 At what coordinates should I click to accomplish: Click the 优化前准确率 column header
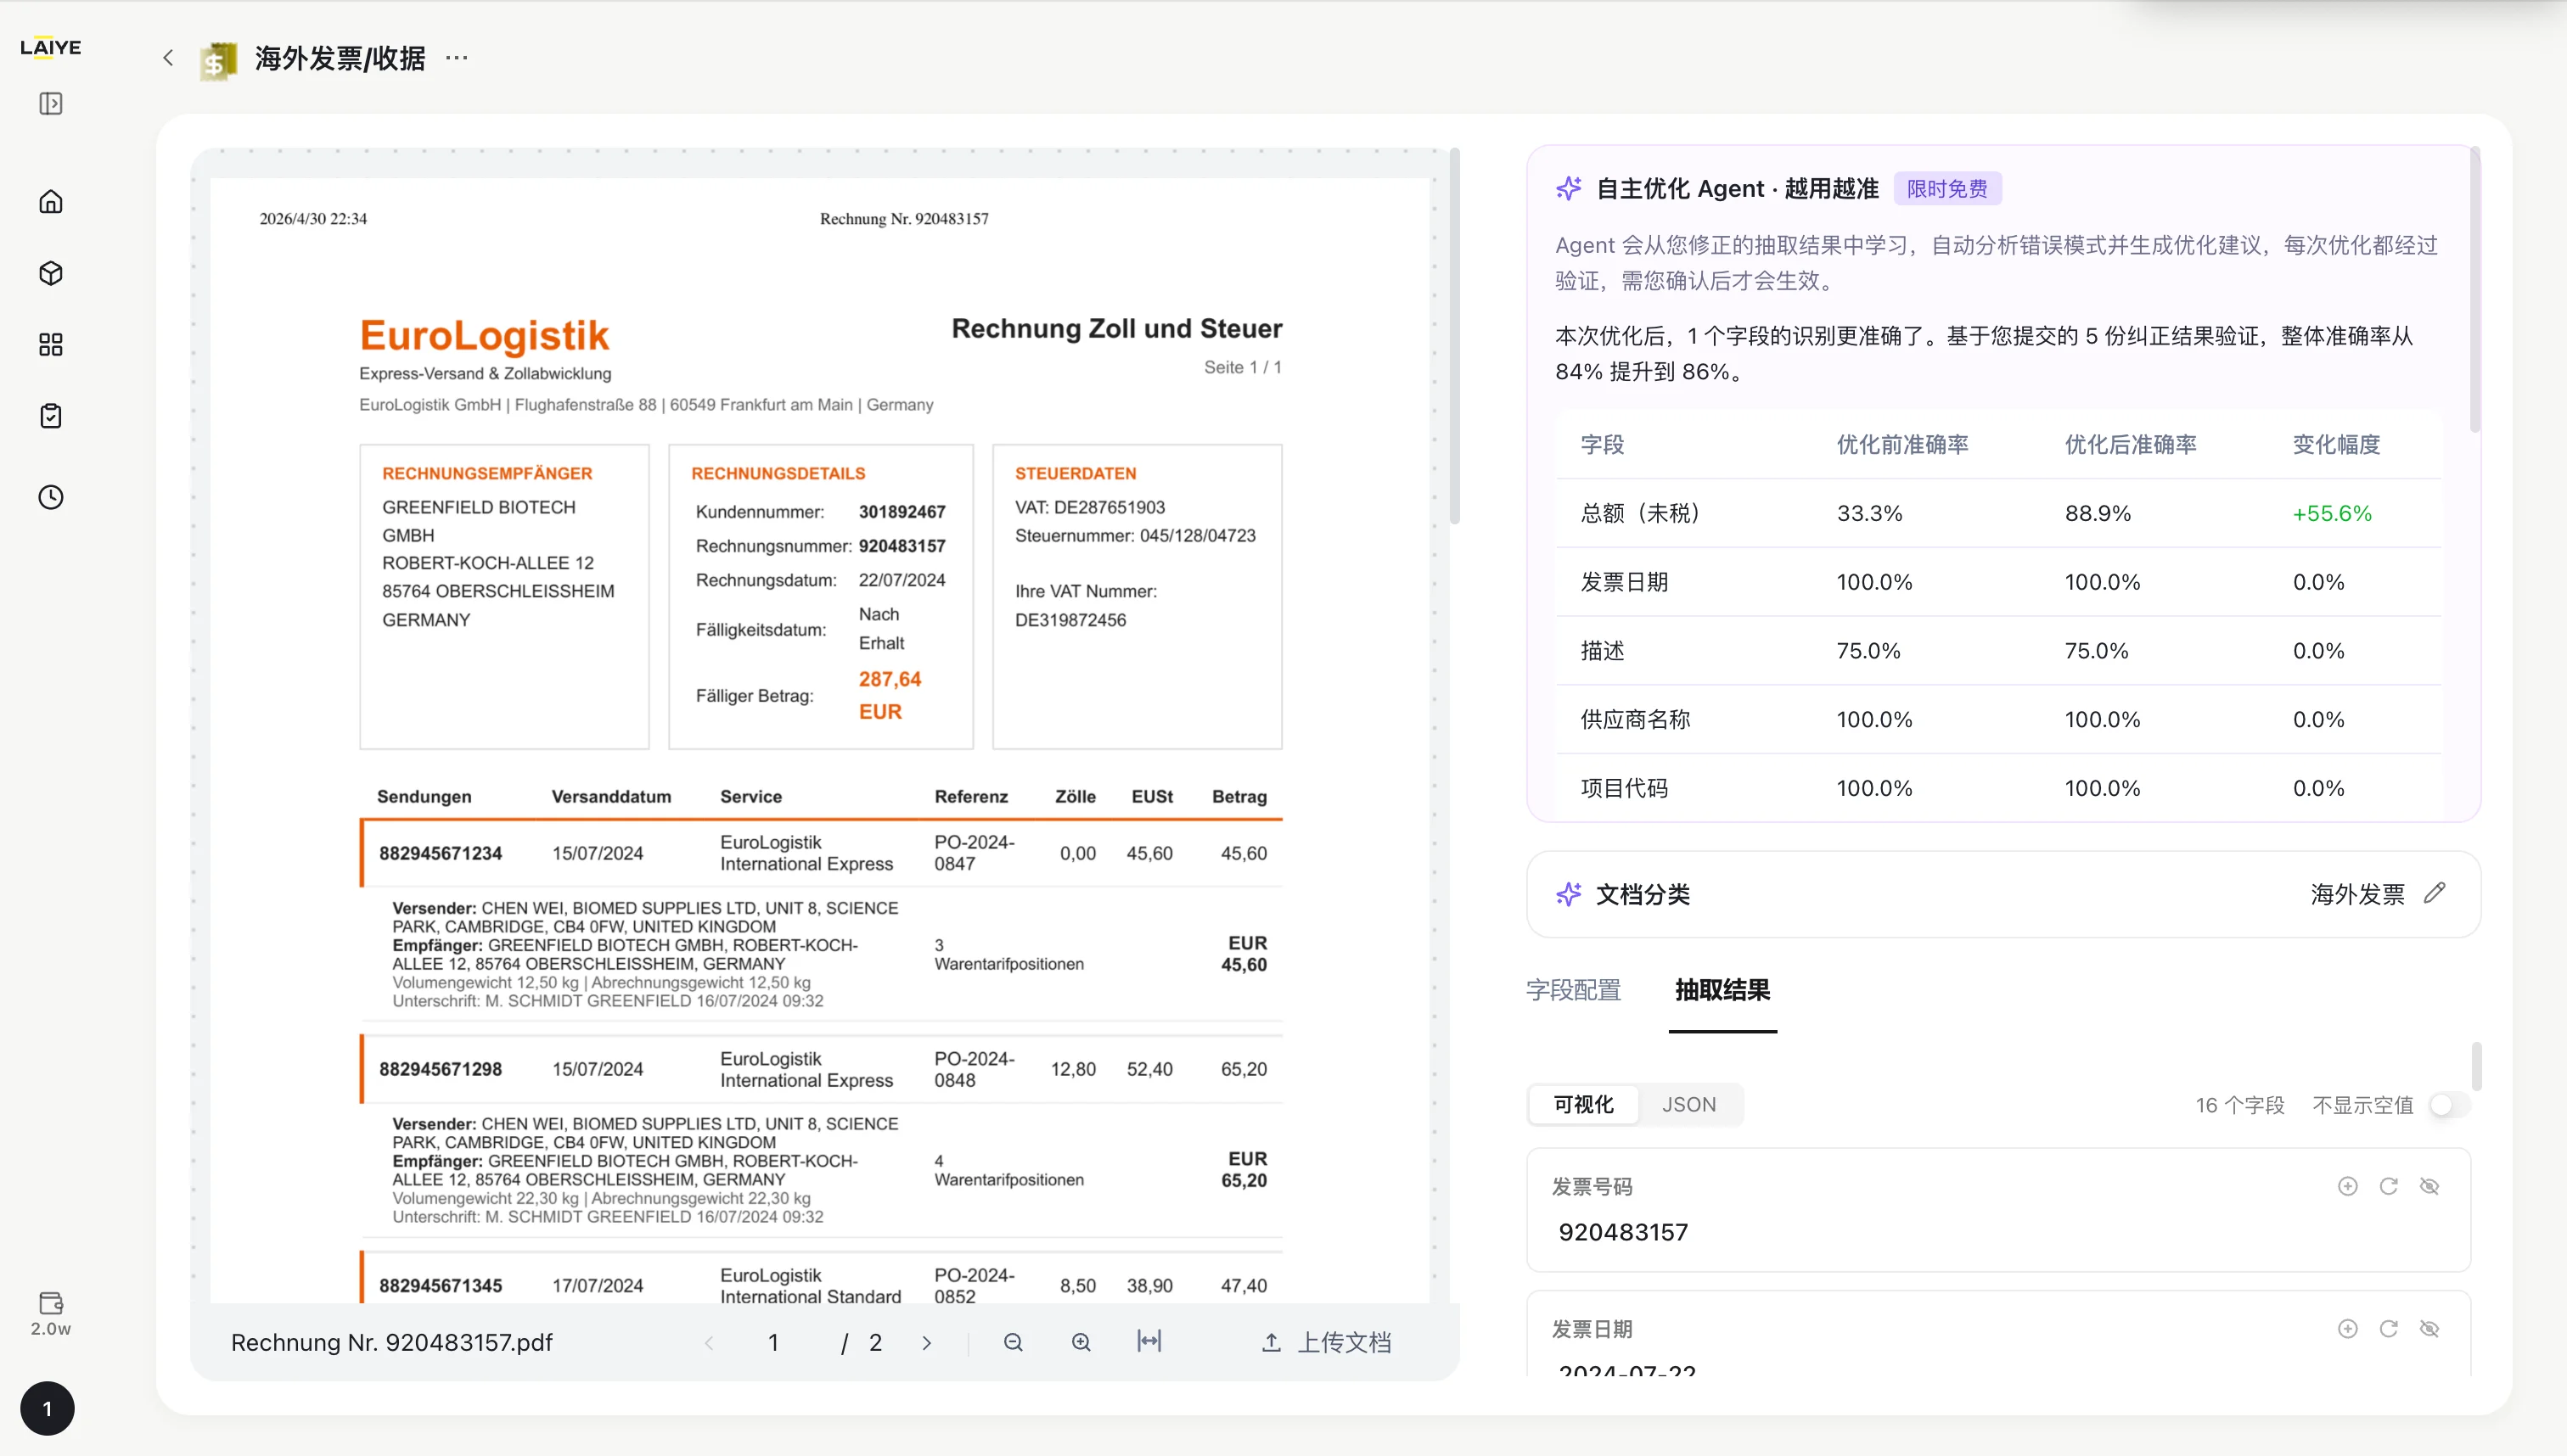[x=1902, y=444]
